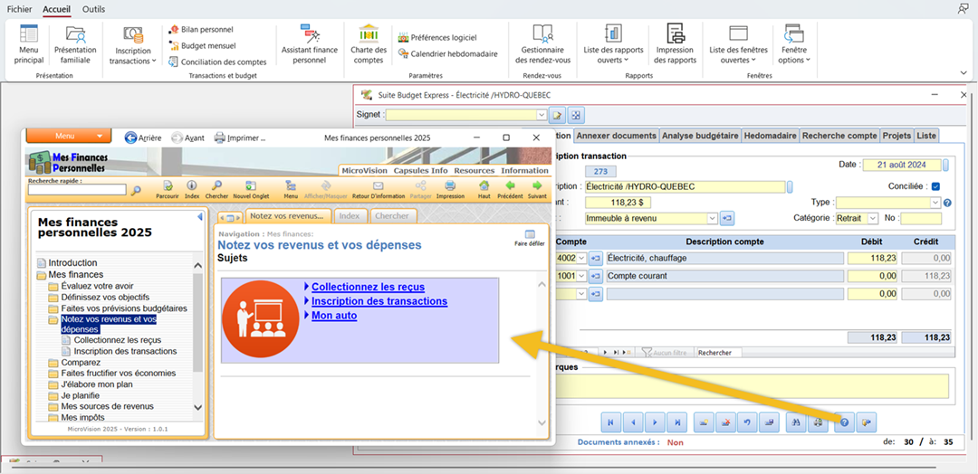Switch to the Recherche compte tab
The image size is (978, 474).
[839, 136]
